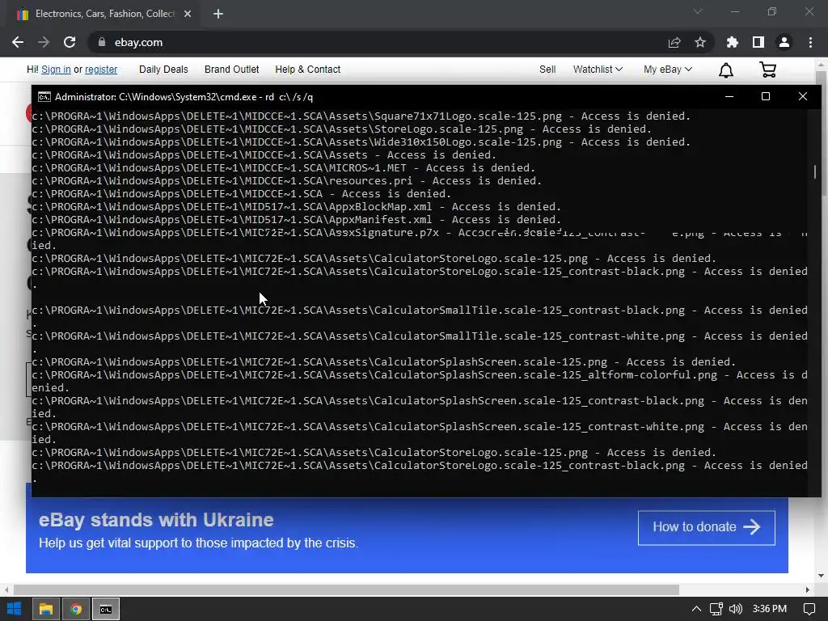828x621 pixels.
Task: Click cmd.exe title bar text
Action: (184, 97)
